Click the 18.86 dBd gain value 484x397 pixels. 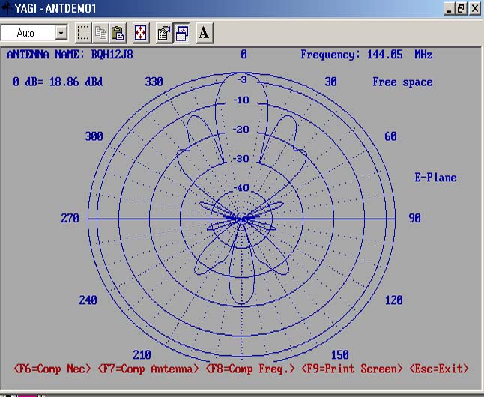pyautogui.click(x=76, y=82)
